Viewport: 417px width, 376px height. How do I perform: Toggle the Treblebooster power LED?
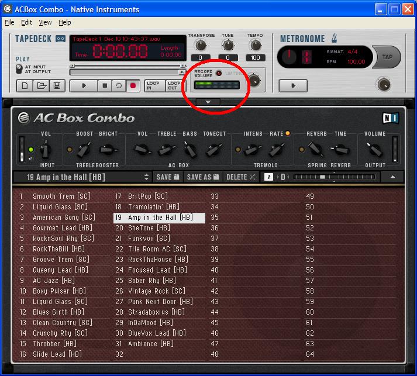click(x=70, y=150)
